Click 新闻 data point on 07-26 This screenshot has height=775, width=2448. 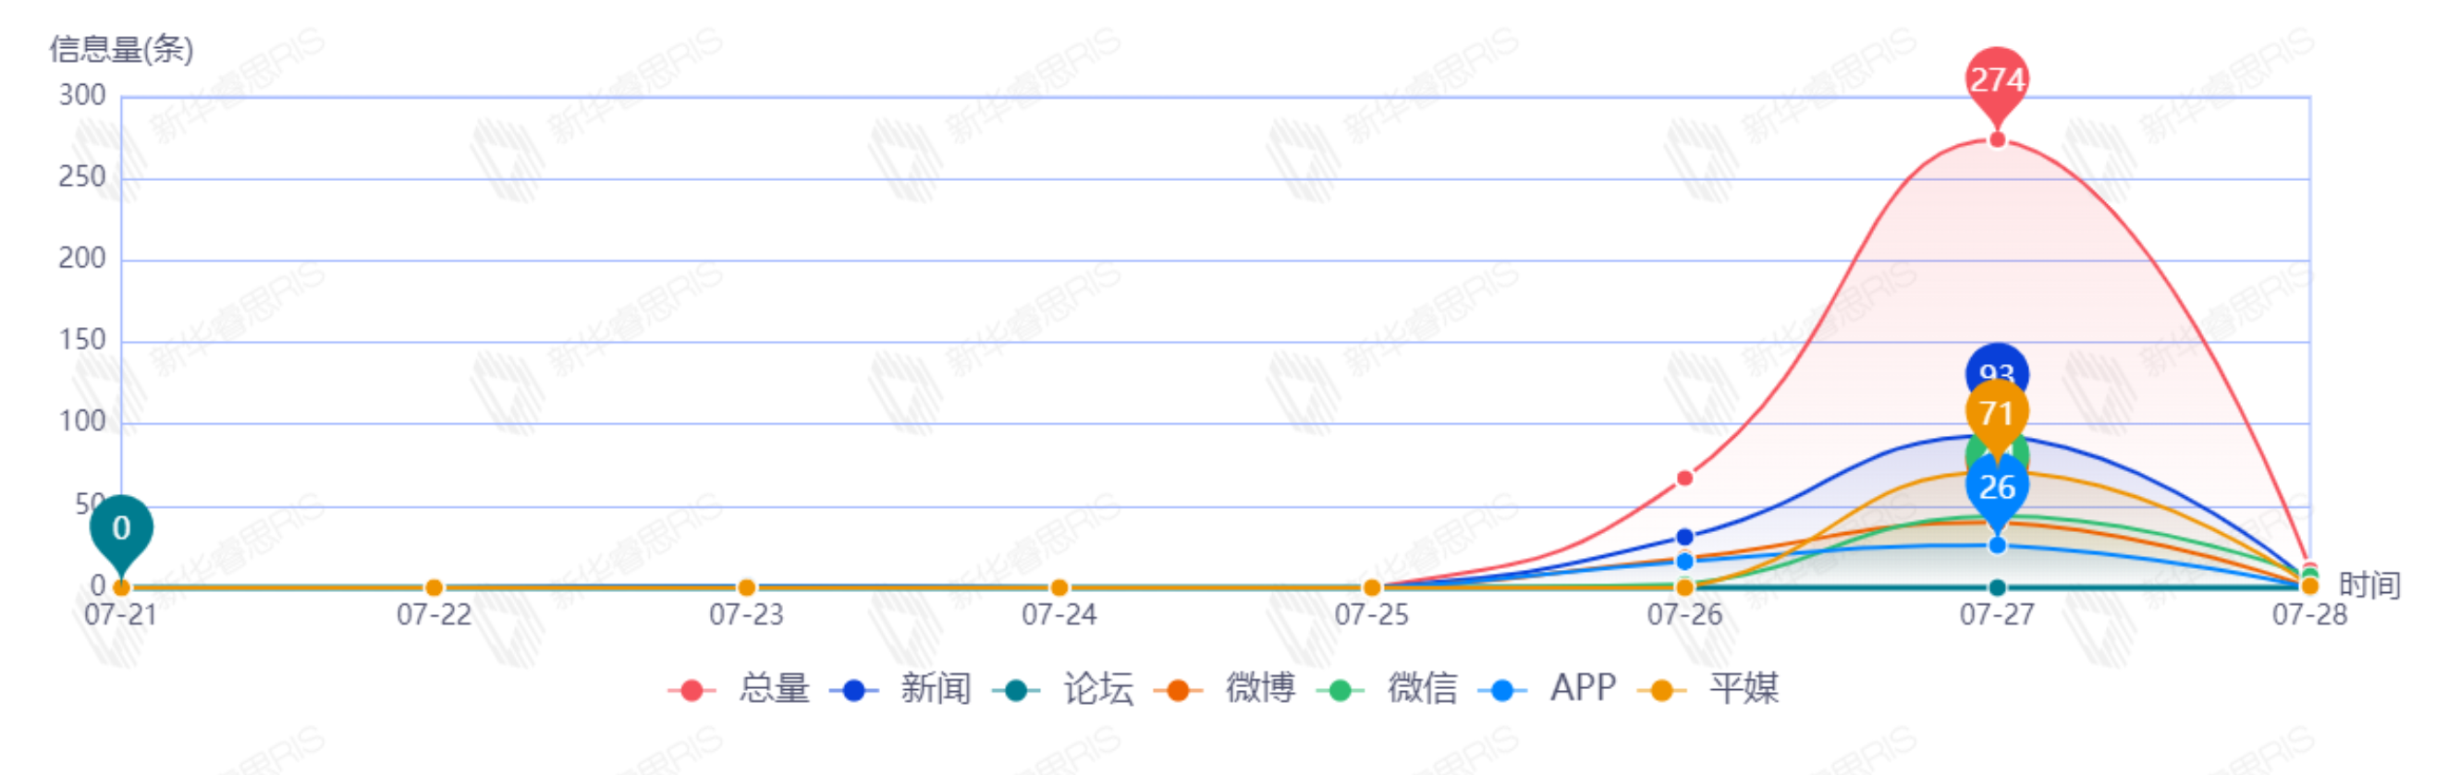click(1684, 537)
